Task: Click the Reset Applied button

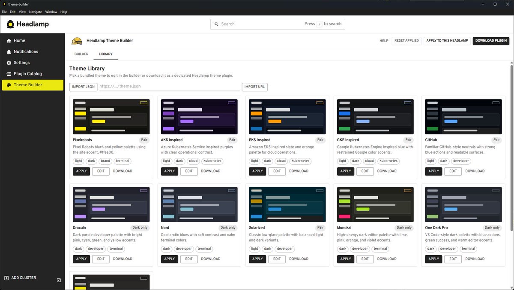Action: click(x=406, y=41)
